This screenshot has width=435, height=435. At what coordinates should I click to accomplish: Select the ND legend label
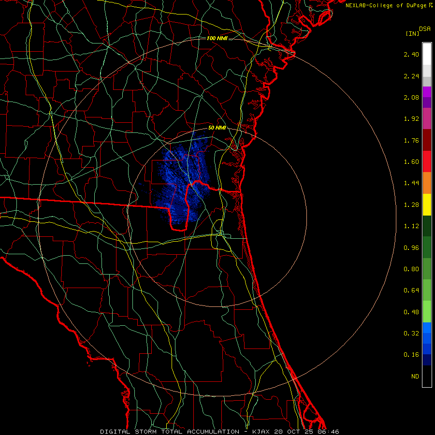click(x=415, y=377)
